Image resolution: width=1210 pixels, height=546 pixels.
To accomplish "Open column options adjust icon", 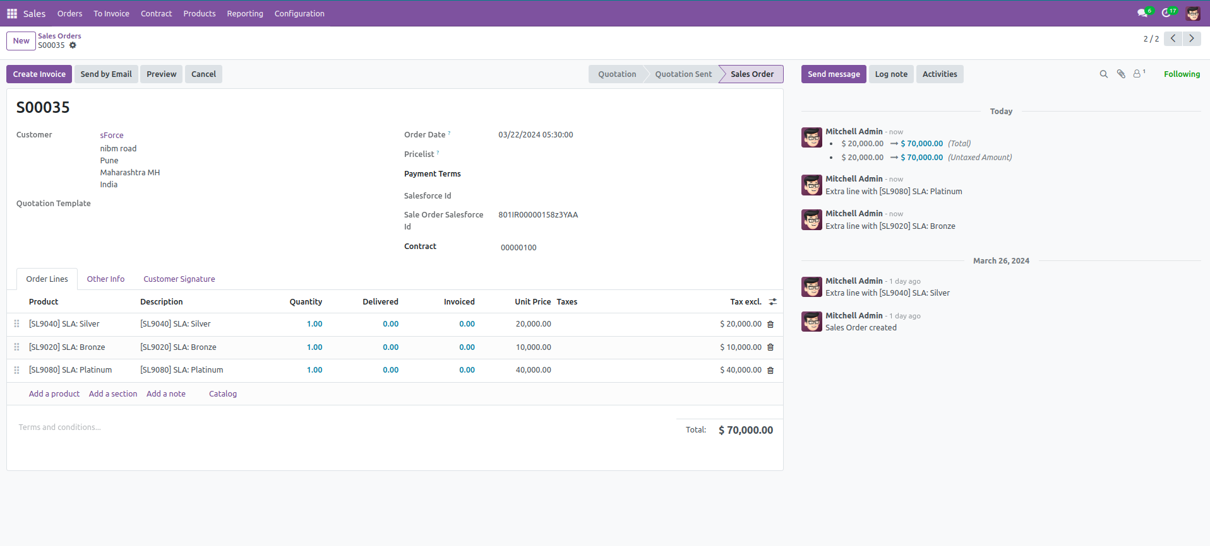I will click(773, 302).
